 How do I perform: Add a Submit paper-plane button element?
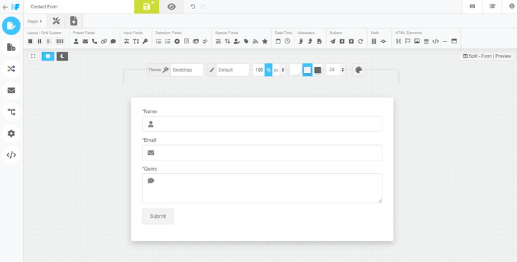(x=333, y=42)
